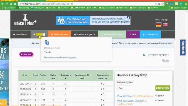The width and height of the screenshot is (188, 106).
Task: Open РЕМОНТ bookmark folder
Action: point(153,8)
